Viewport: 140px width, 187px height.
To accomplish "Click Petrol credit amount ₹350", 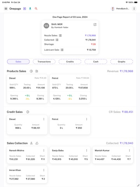I will (x=79, y=128).
